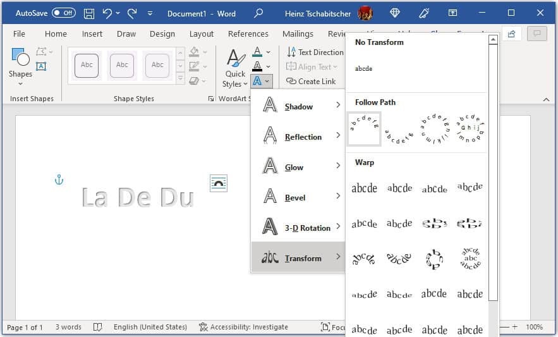
Task: Open the Text Fill dropdown arrow
Action: (268, 52)
